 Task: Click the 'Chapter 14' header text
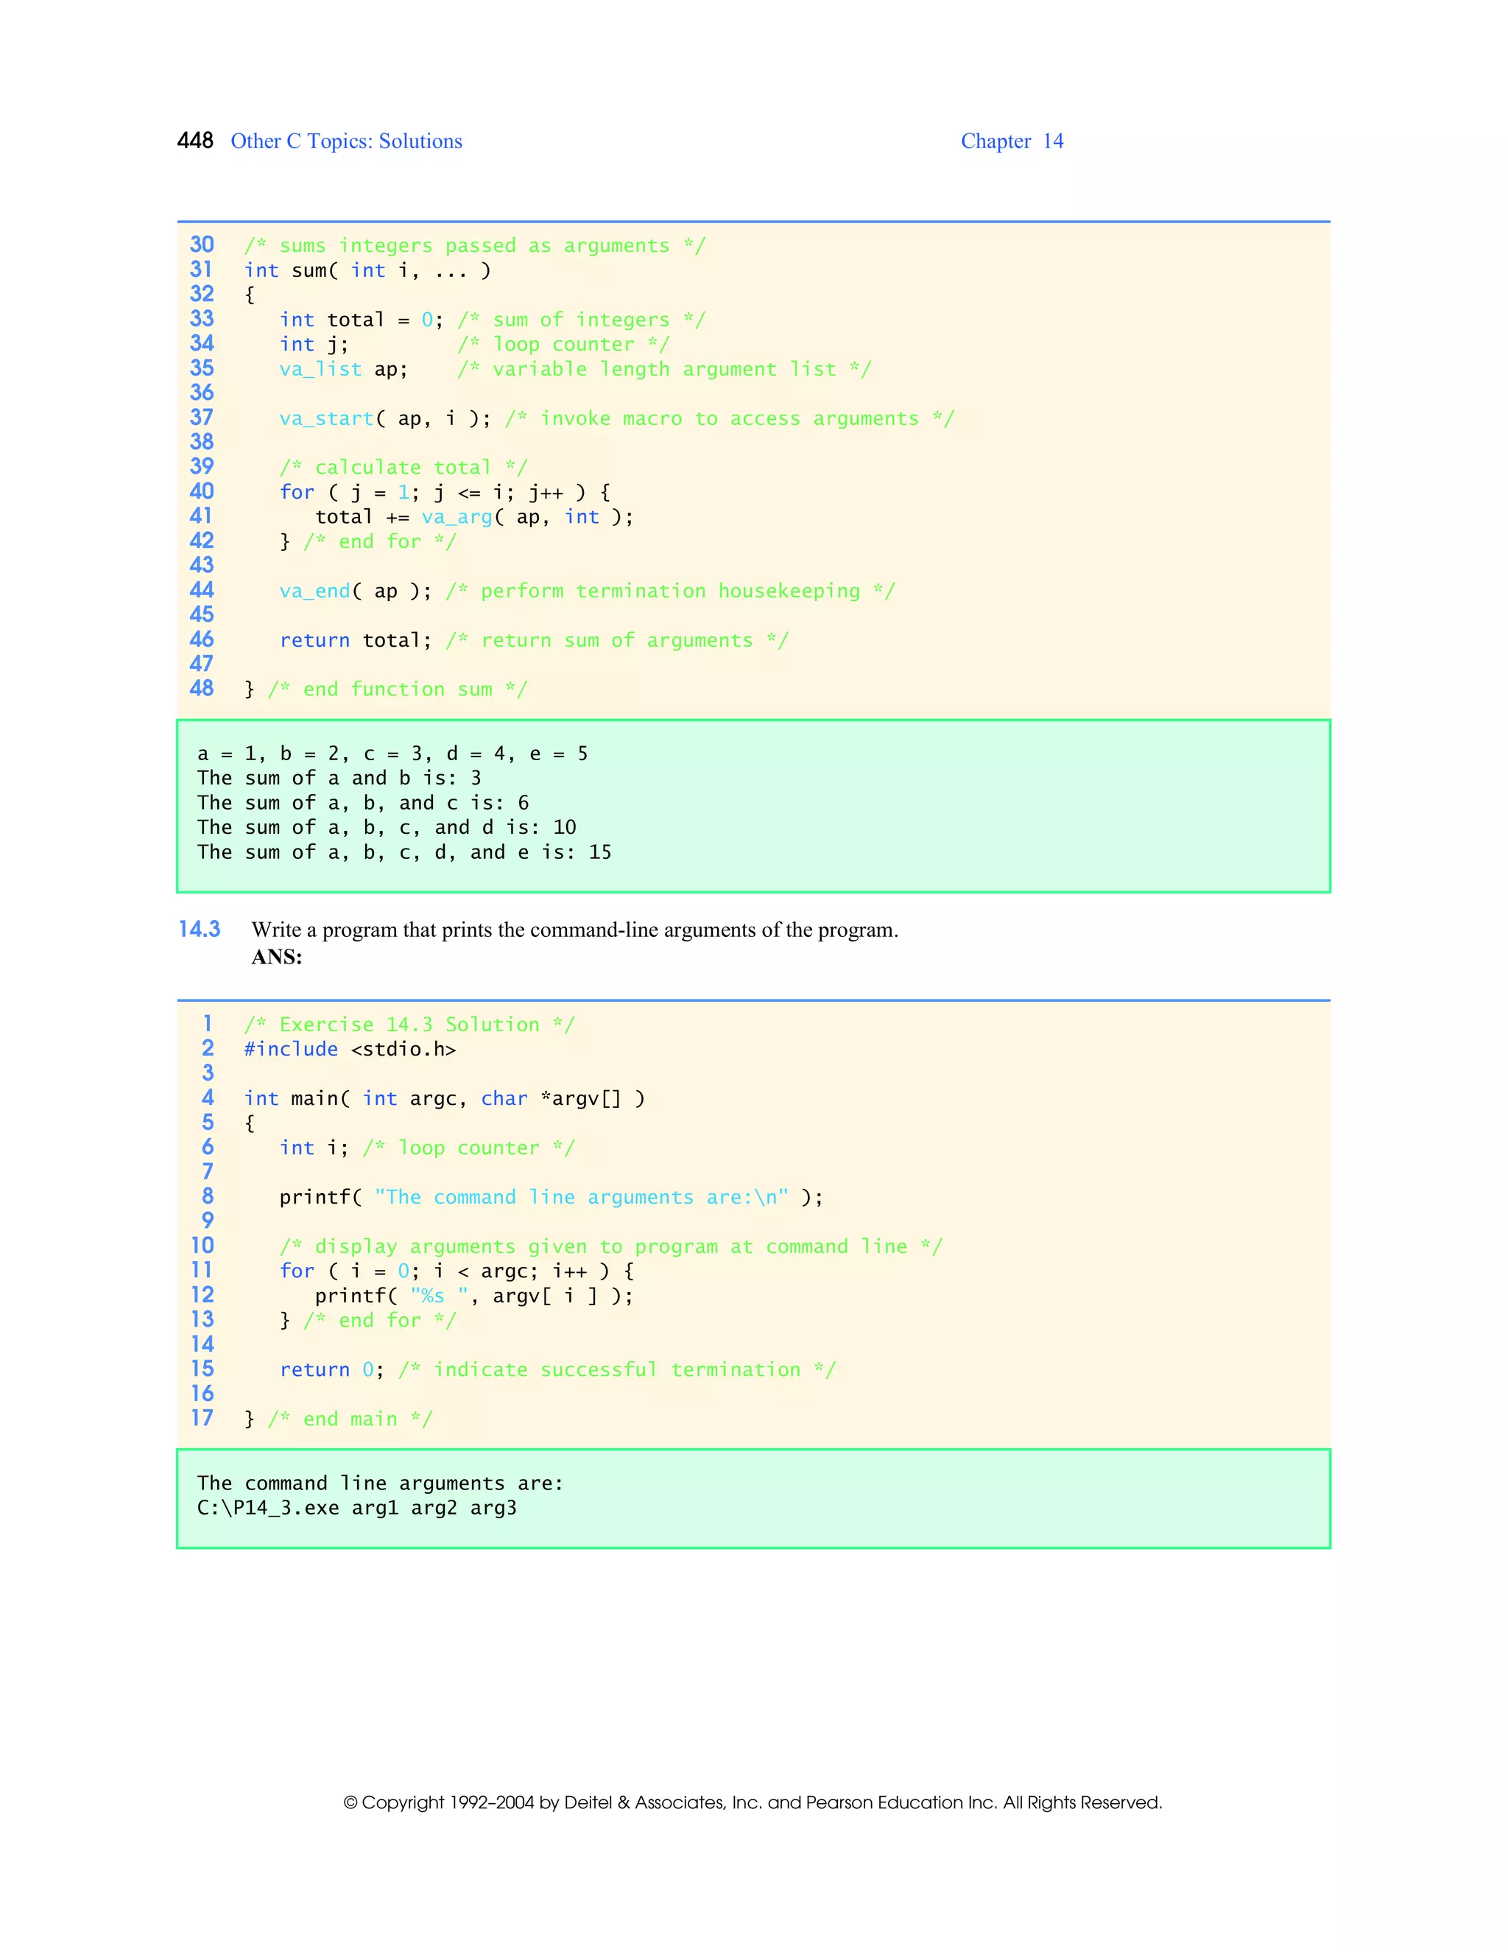[1011, 141]
